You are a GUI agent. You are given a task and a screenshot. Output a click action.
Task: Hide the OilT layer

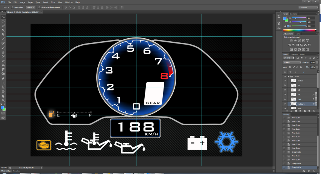pos(285,85)
